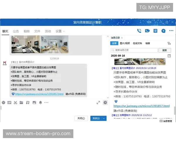This screenshot has height=141, width=176.
Task: Click the 搜索 search button
Action: [x=165, y=50]
